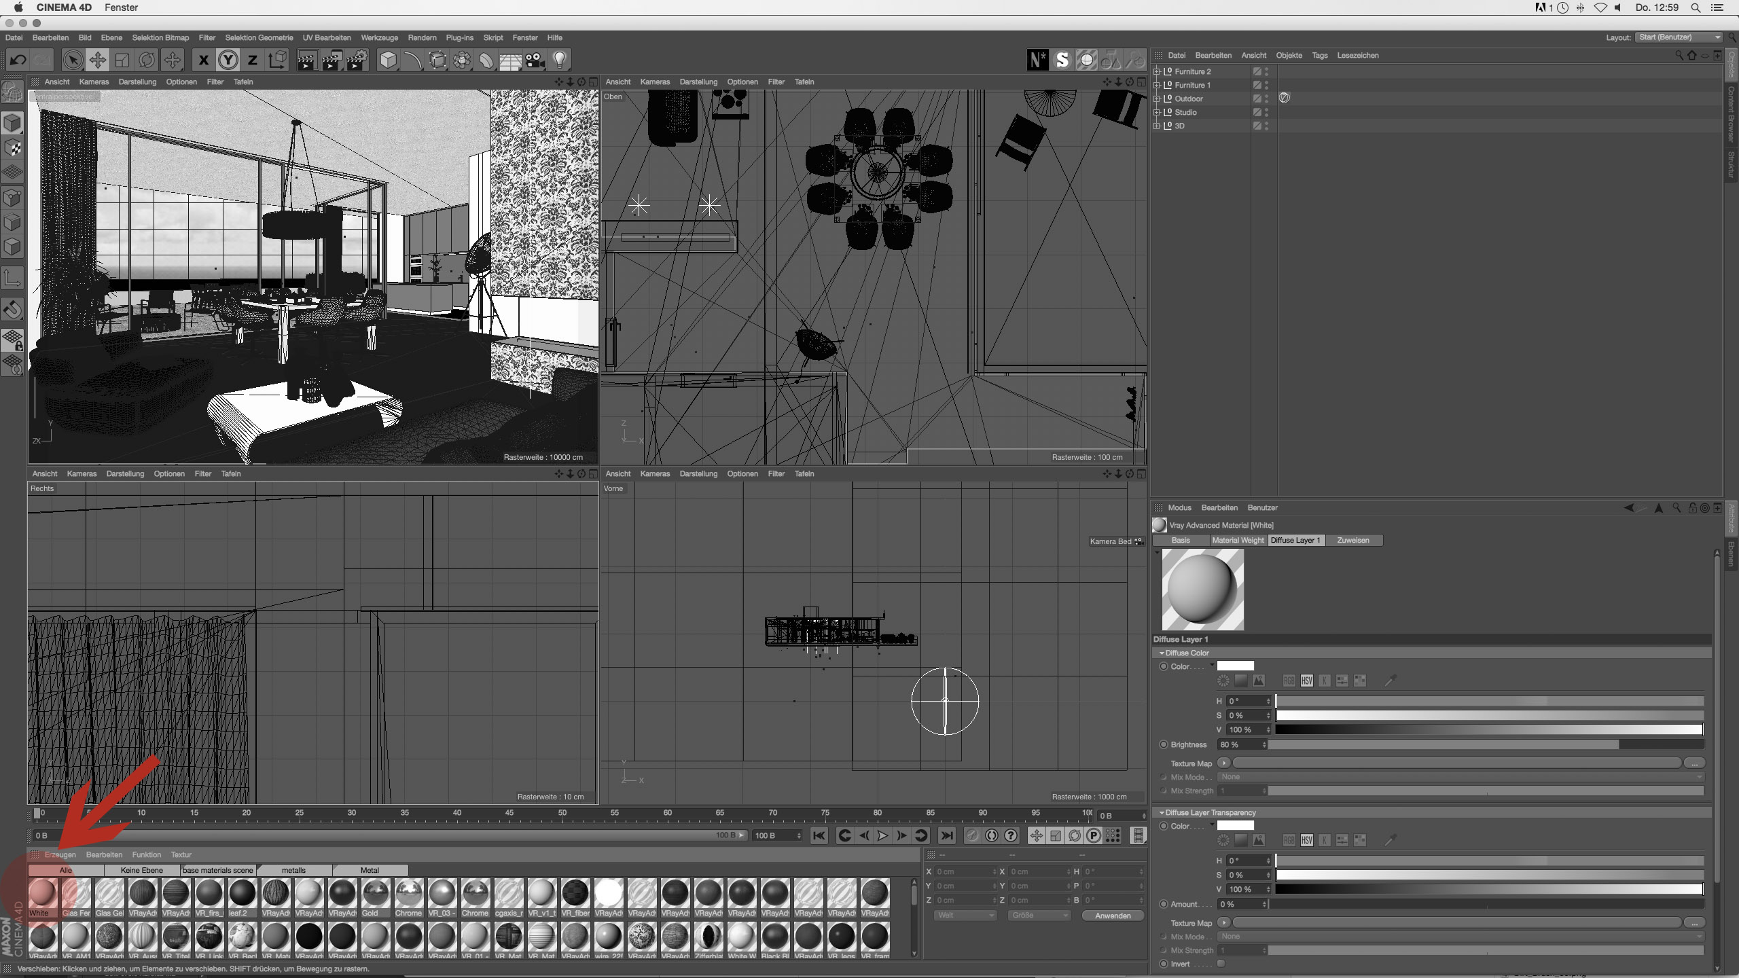Select the Floor object icon in toolbar
This screenshot has height=978, width=1739.
[x=510, y=60]
